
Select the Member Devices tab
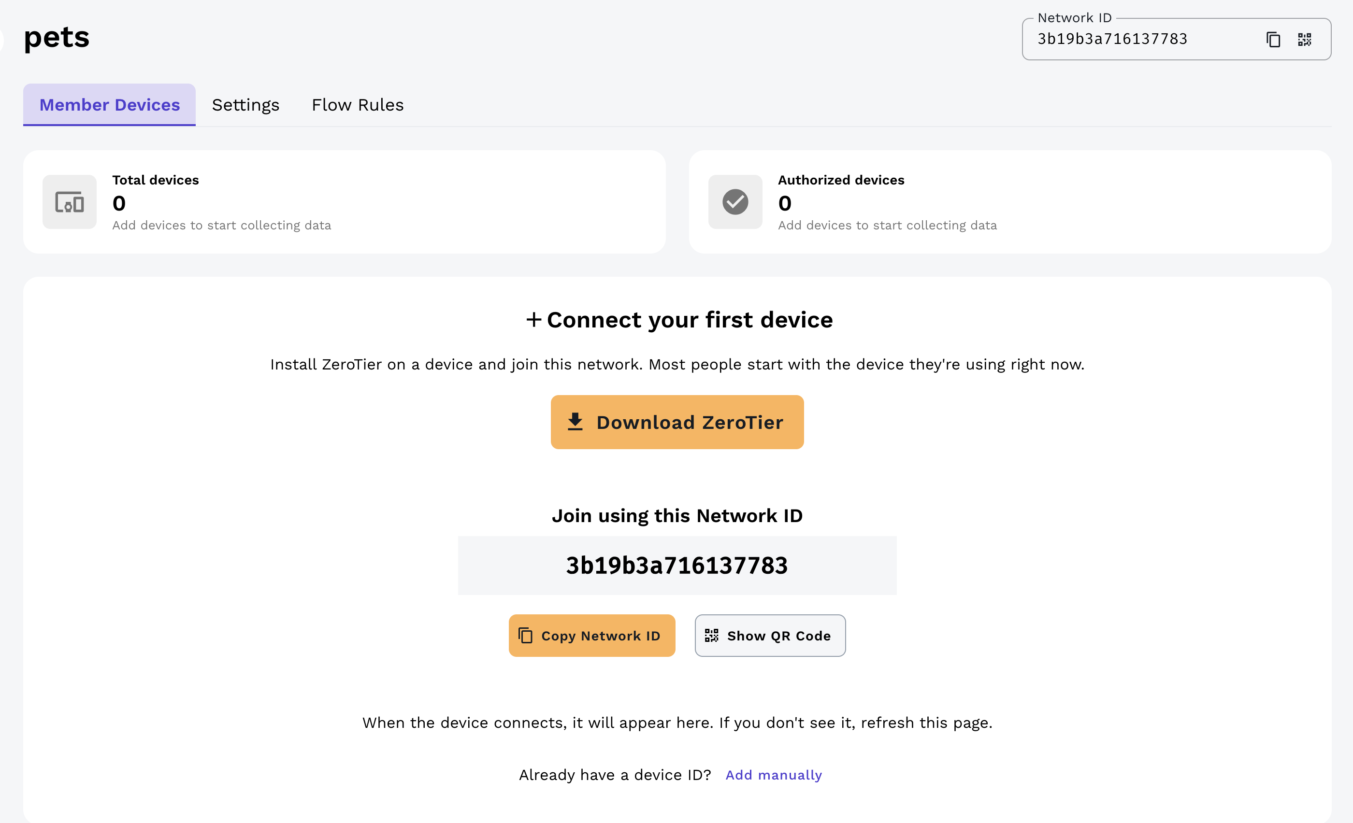pyautogui.click(x=109, y=105)
